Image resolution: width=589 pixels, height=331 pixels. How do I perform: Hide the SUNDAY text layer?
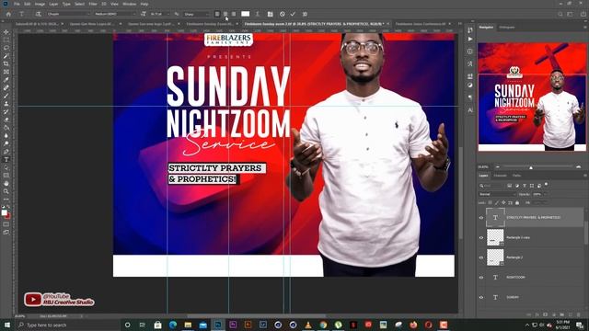pos(481,297)
